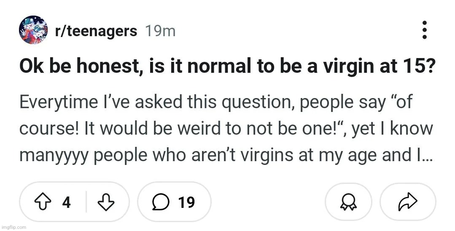Select the award button pill
Screen dimensions: 455x231
click(348, 202)
